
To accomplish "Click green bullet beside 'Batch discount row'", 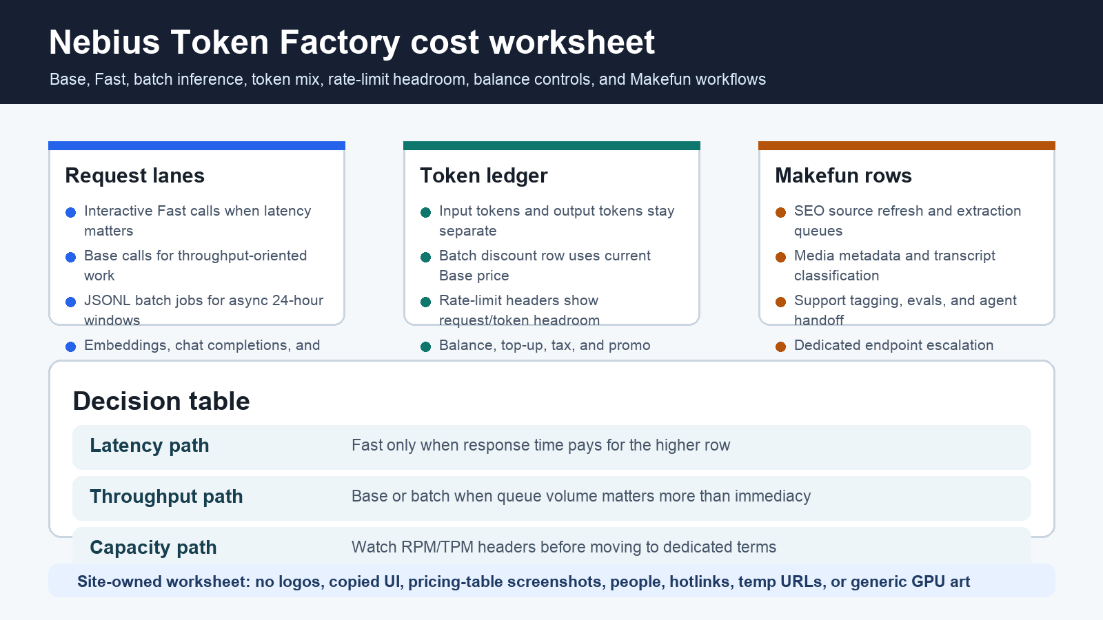I will point(425,257).
